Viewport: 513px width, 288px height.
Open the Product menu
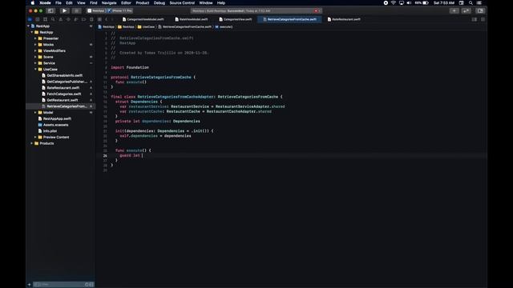143,3
